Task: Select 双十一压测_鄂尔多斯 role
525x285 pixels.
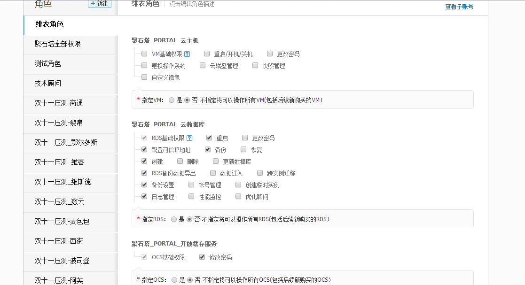Action: [x=71, y=143]
